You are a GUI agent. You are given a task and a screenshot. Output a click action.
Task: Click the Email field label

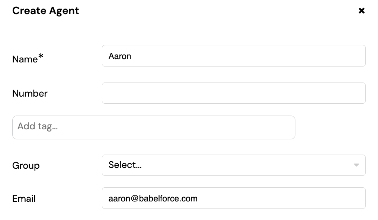[x=24, y=199]
